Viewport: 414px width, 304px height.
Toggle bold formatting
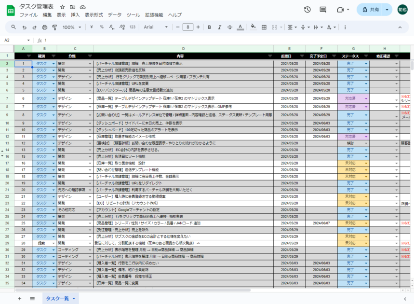210,27
